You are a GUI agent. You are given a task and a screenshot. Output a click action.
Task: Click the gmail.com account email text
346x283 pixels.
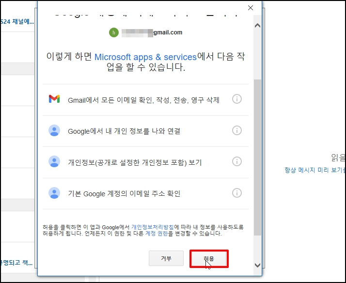[x=152, y=32]
